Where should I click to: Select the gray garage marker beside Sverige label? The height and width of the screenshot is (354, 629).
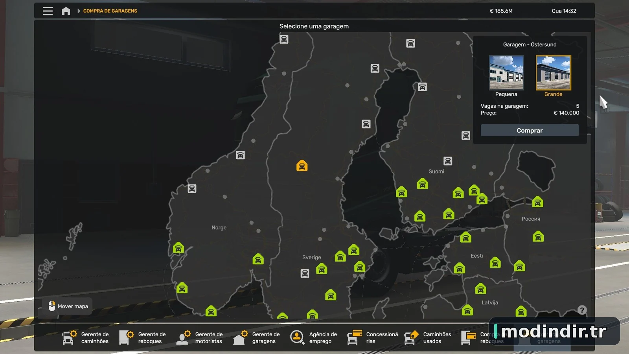pyautogui.click(x=305, y=273)
